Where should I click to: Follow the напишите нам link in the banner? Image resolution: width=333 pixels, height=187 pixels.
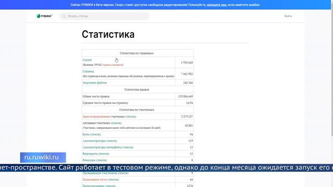(216, 5)
